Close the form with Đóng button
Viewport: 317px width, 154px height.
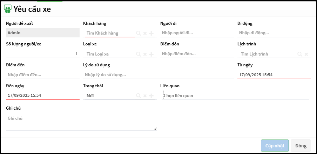tap(301, 146)
